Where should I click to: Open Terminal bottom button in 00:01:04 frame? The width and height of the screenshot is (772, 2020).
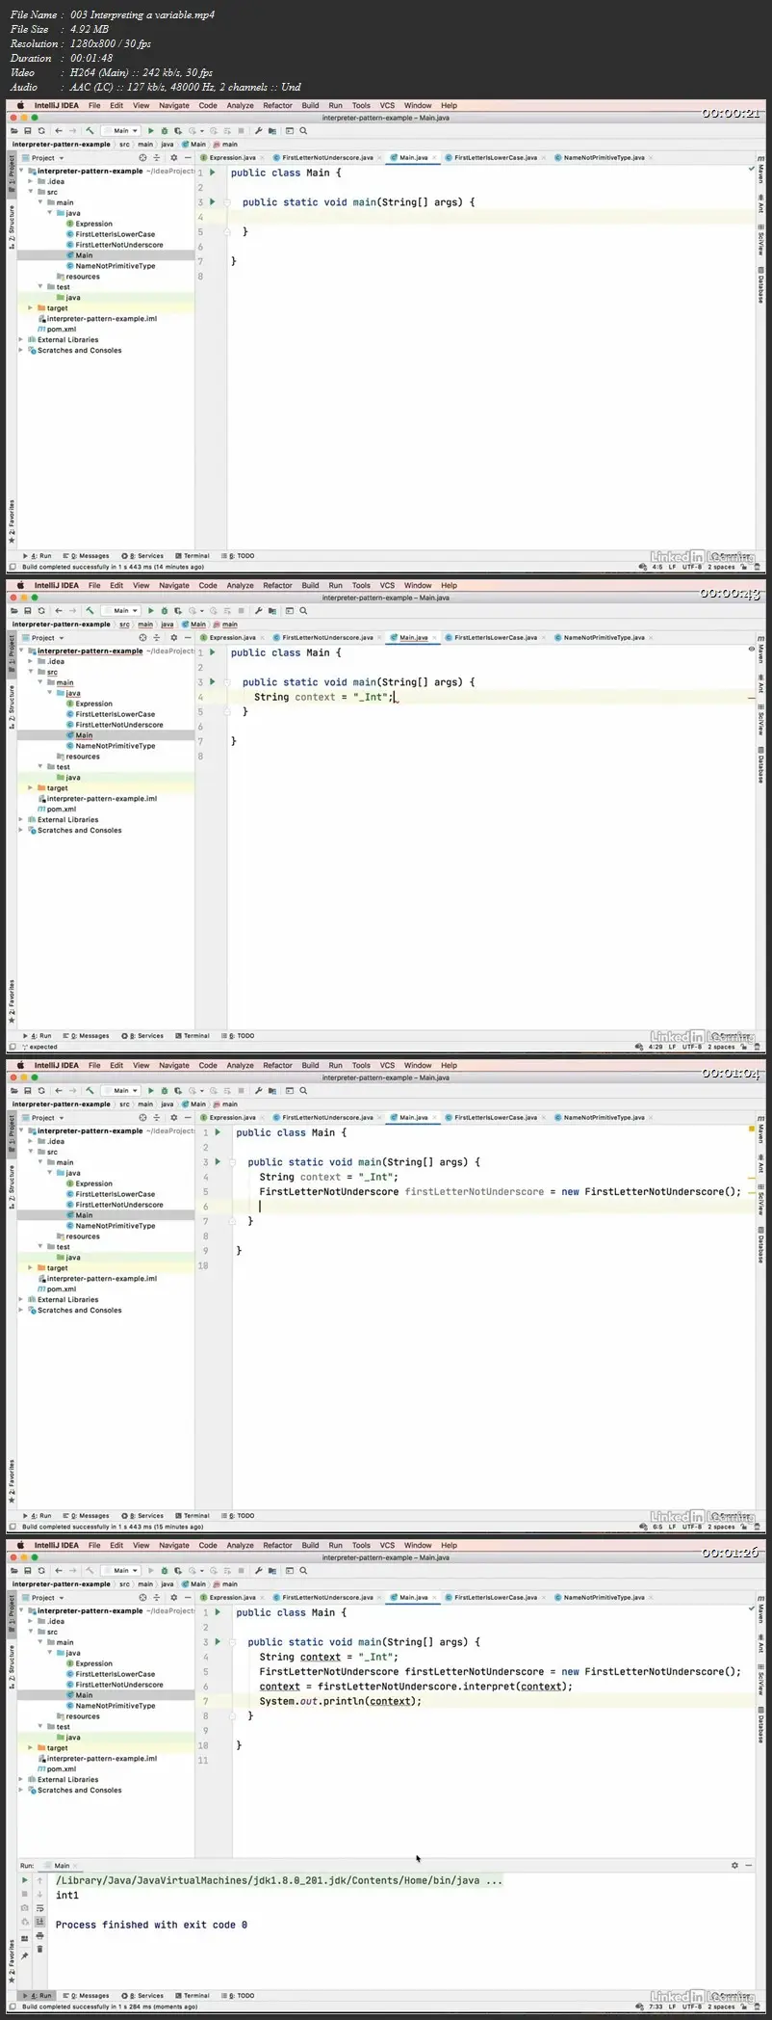click(193, 1516)
